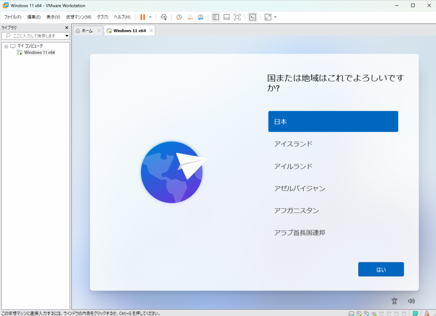Take a snapshot of the virtual machine
The image size is (436, 316).
click(x=179, y=17)
